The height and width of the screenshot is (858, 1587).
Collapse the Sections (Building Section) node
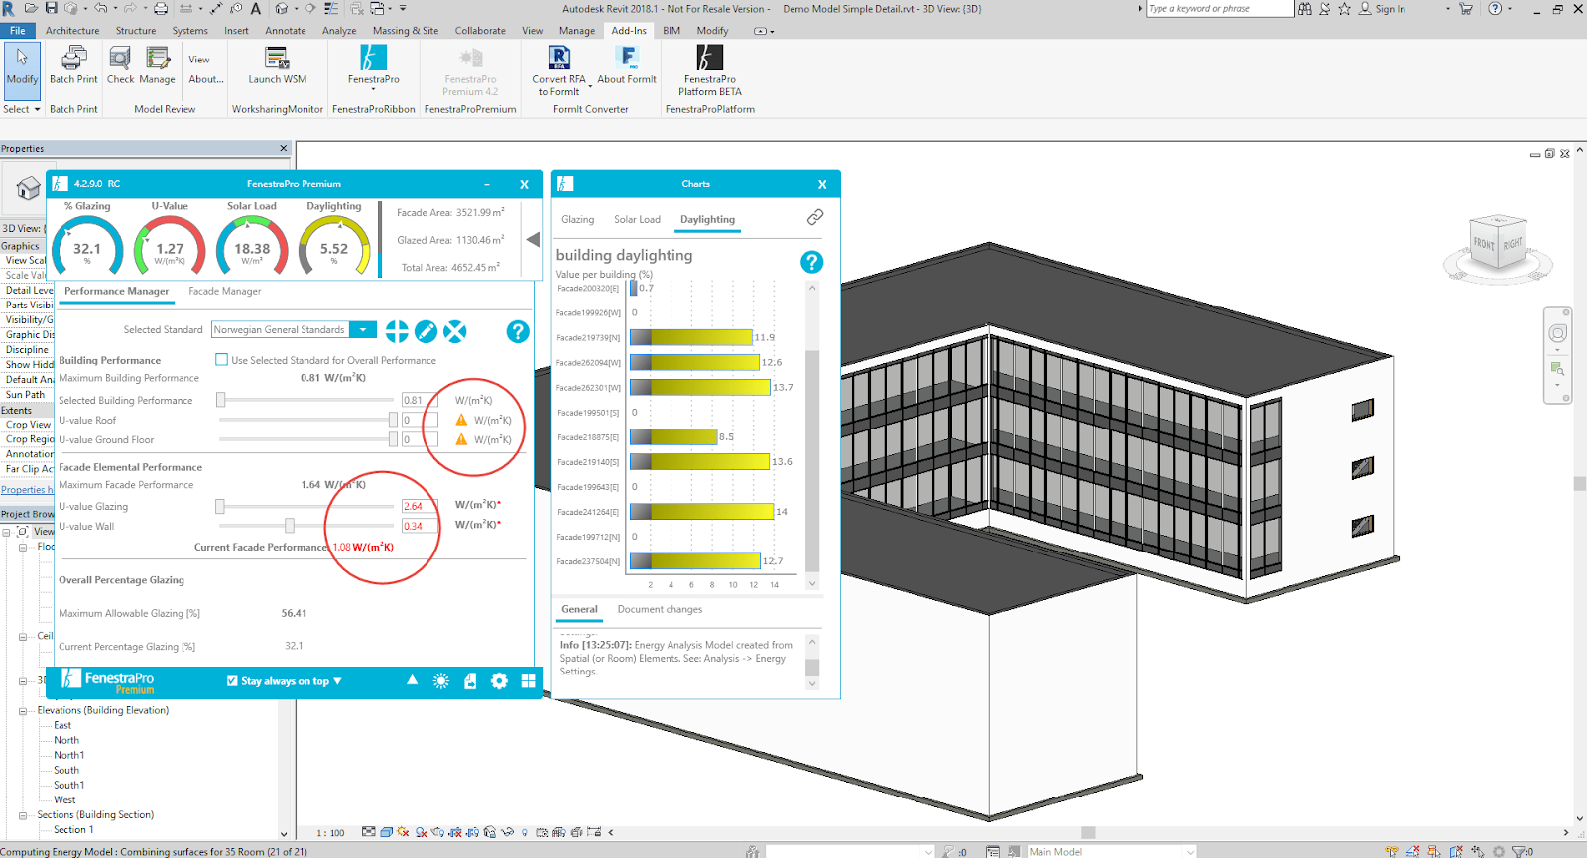pos(23,815)
